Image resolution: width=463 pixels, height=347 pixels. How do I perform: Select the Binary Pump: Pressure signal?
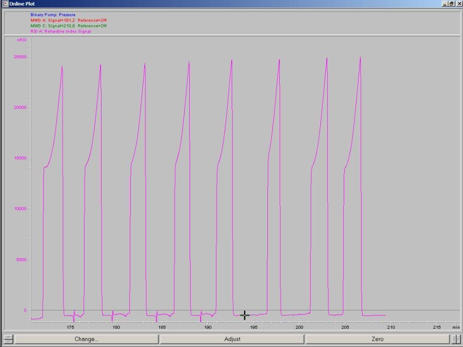53,15
